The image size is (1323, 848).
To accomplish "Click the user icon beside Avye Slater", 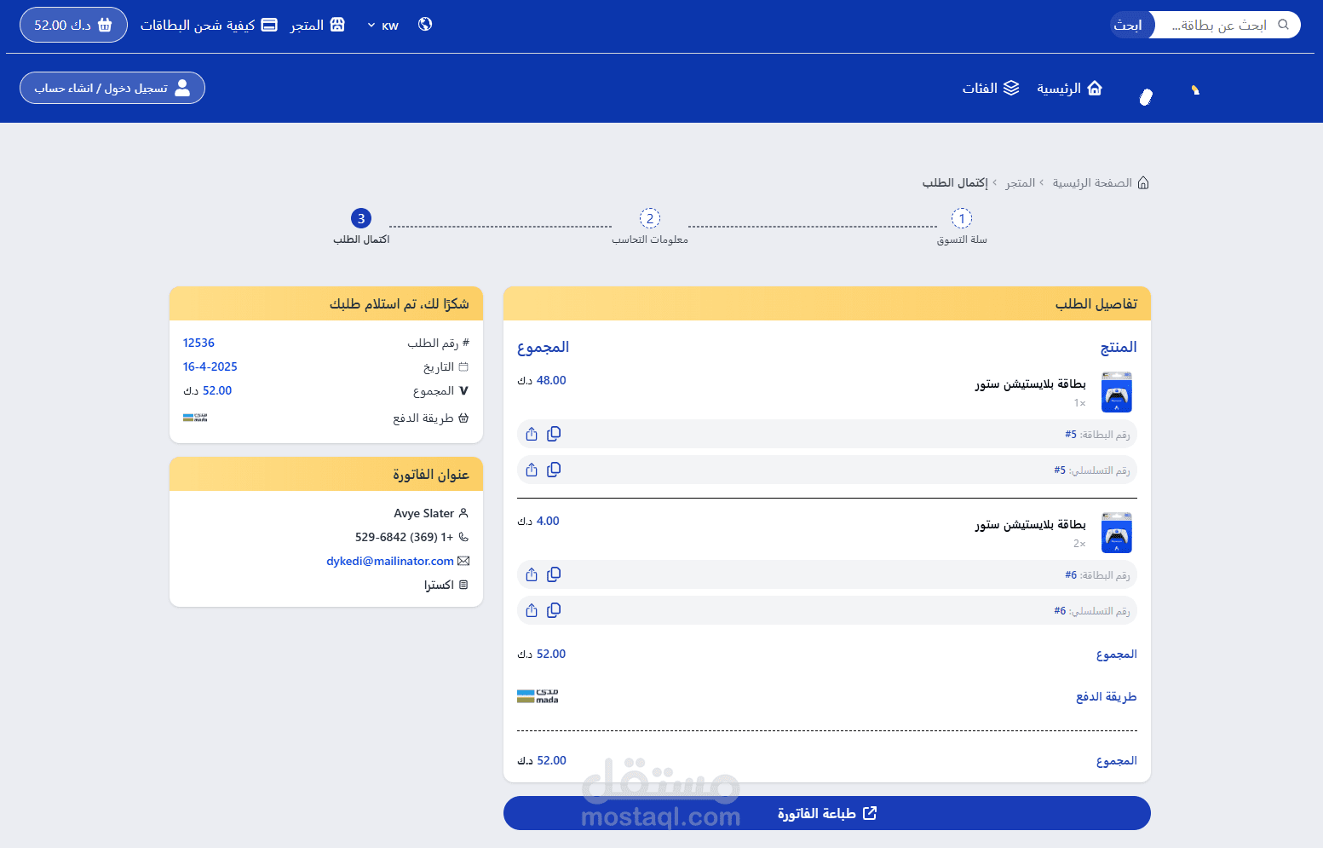I will coord(463,513).
